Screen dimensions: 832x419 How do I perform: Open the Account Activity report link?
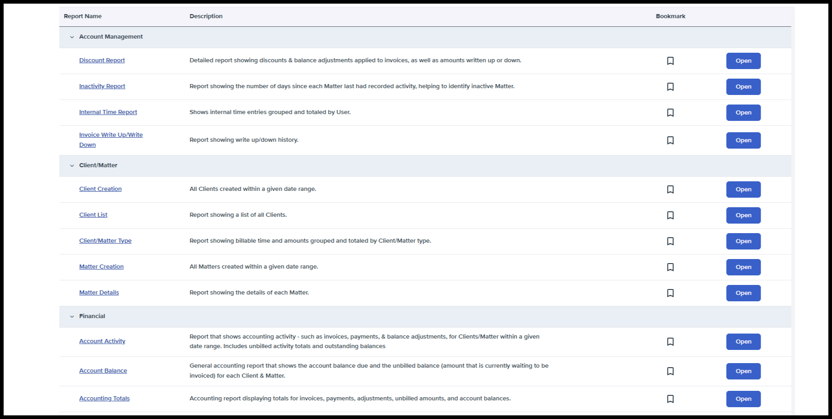tap(102, 341)
